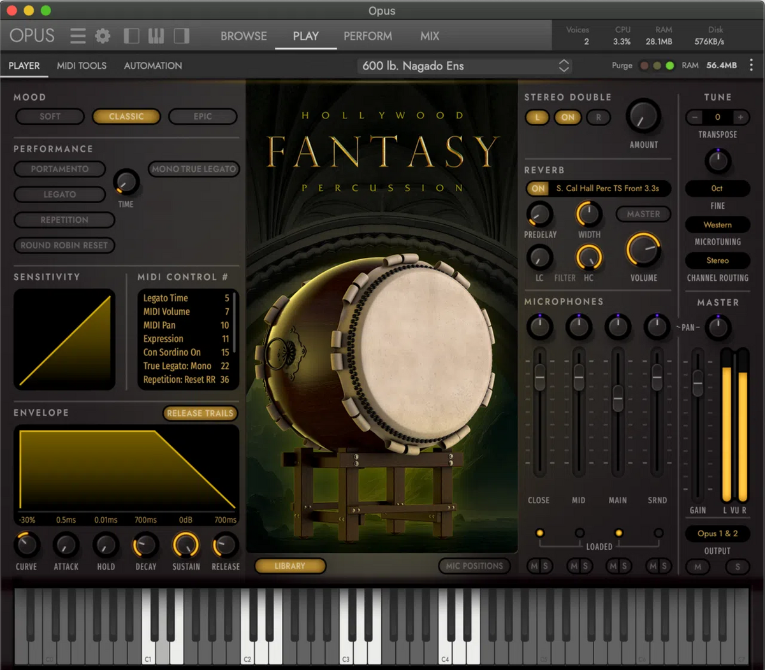The image size is (765, 670).
Task: Toggle the virtual keyboard icon
Action: click(156, 36)
